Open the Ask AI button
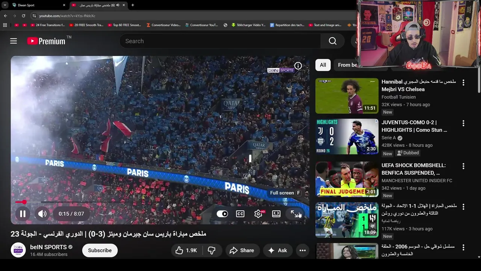 click(x=277, y=250)
